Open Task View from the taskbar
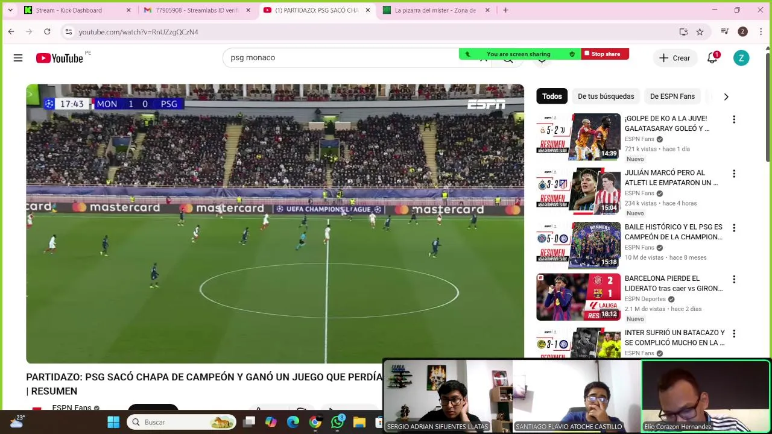Image resolution: width=772 pixels, height=434 pixels. pyautogui.click(x=249, y=422)
